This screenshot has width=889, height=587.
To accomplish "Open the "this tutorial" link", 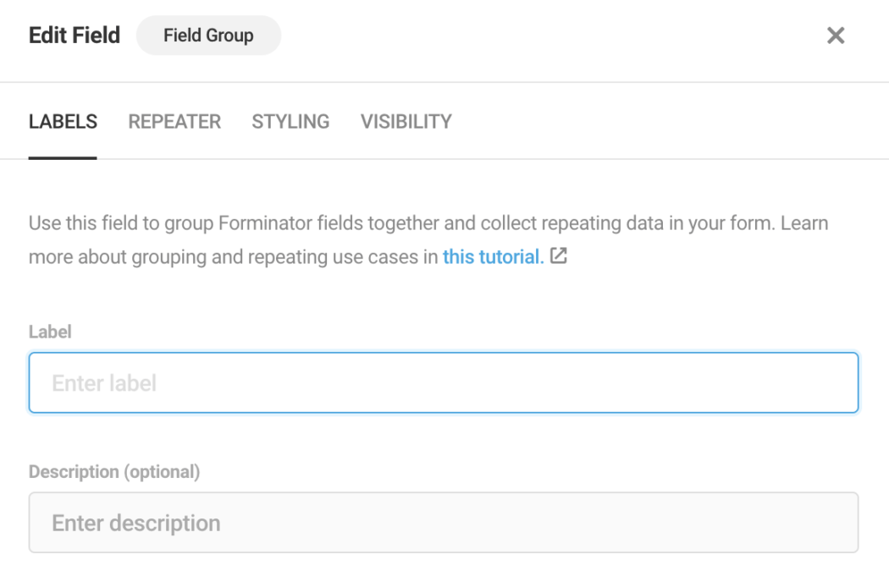I will click(493, 257).
